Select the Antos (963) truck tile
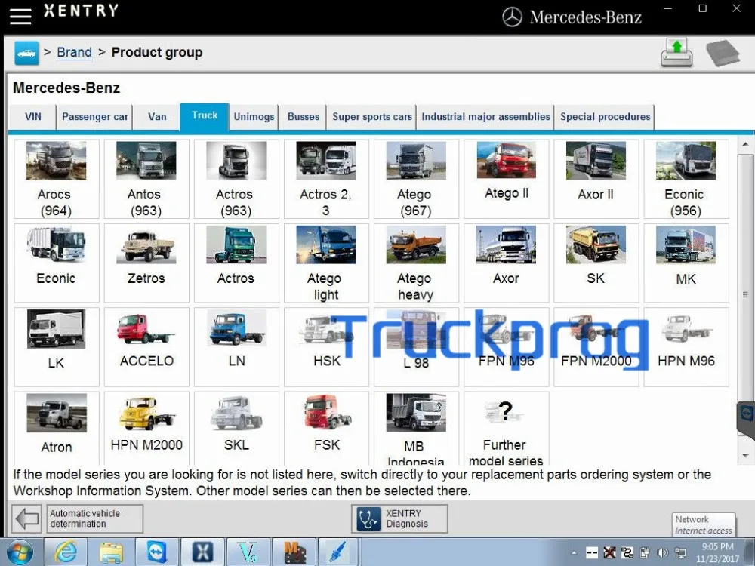This screenshot has width=755, height=566. click(146, 179)
